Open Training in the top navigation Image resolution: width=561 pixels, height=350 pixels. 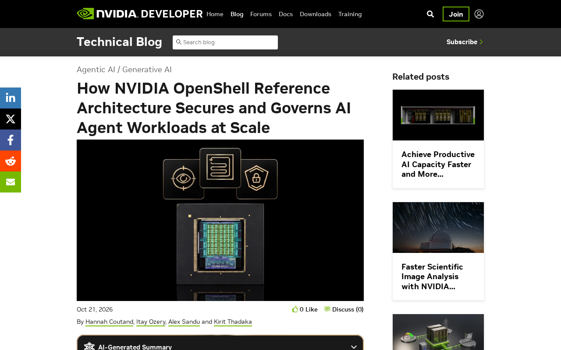(350, 14)
